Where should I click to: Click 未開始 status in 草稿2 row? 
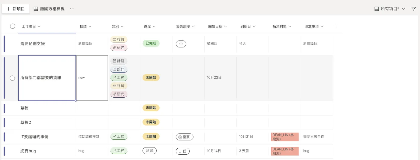pos(151,122)
